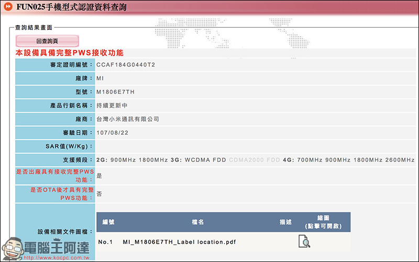Viewport: 419px width, 262px height.
Task: Click the red 是否出廠具有接收完整PWS功能 label
Action: (x=55, y=176)
